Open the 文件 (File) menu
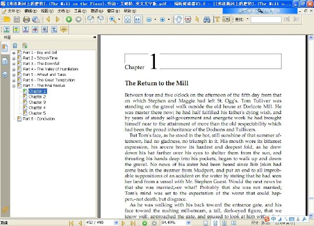This screenshot has height=226, width=314. click(14, 11)
